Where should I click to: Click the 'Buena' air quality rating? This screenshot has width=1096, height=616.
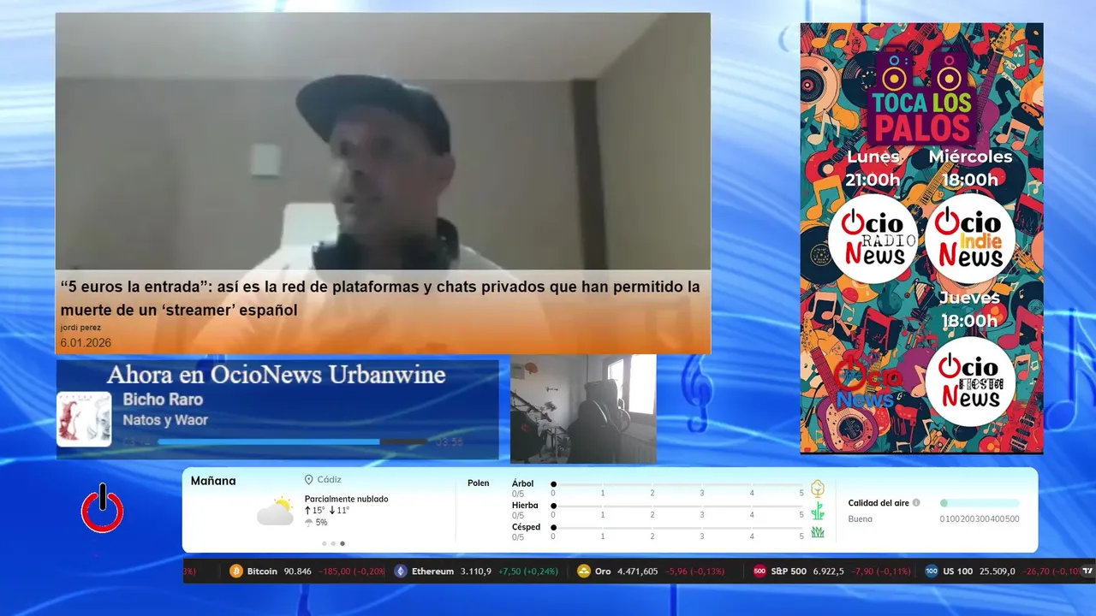[861, 518]
